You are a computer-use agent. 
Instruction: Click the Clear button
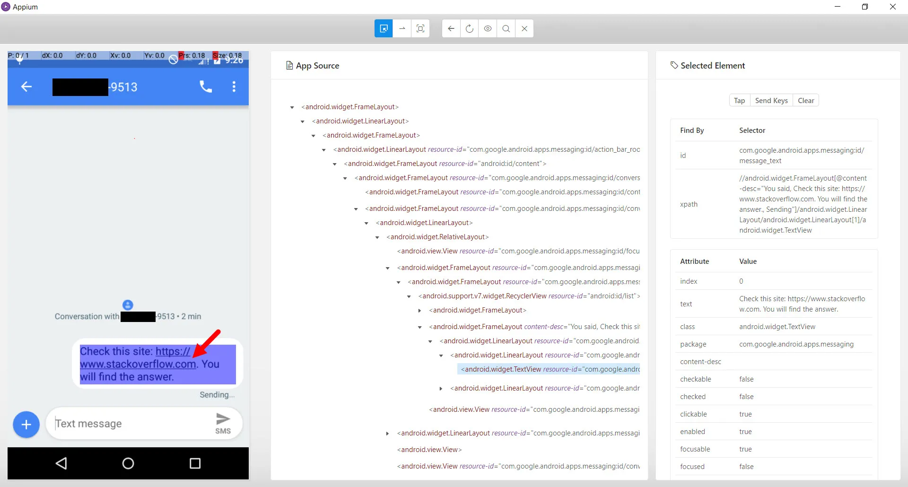point(806,100)
